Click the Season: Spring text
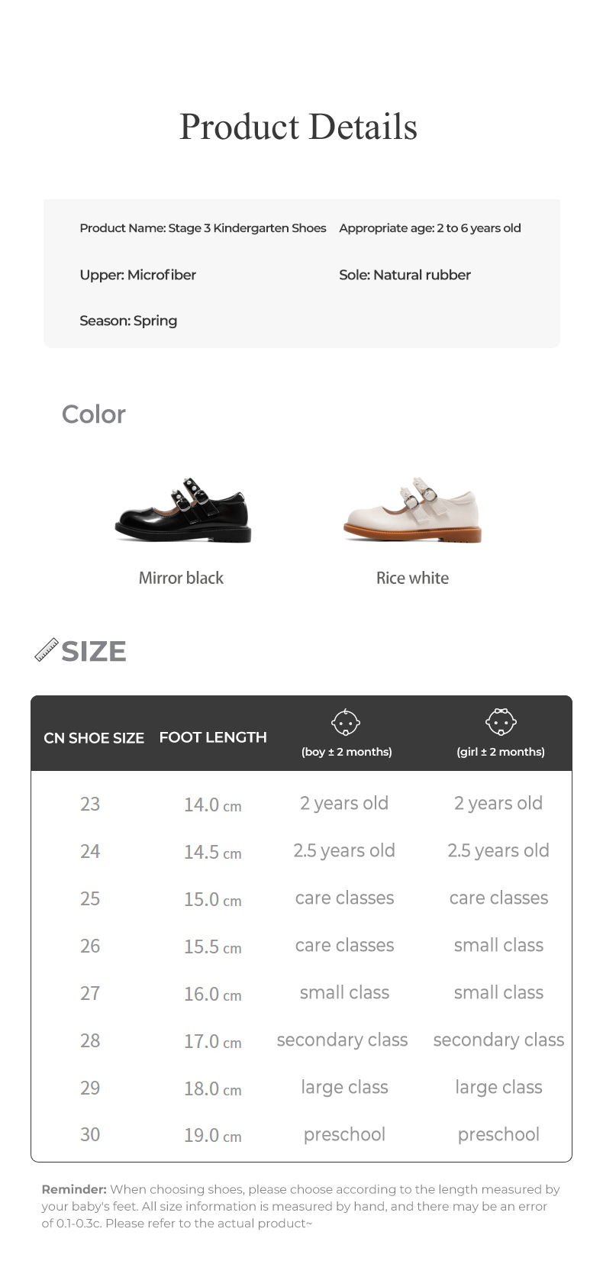Screen dimensions: 603x1277 (128, 321)
